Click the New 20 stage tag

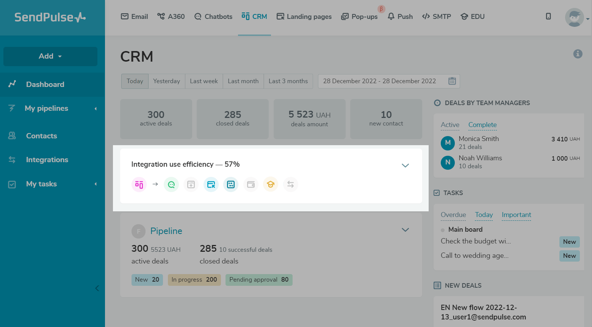point(147,280)
